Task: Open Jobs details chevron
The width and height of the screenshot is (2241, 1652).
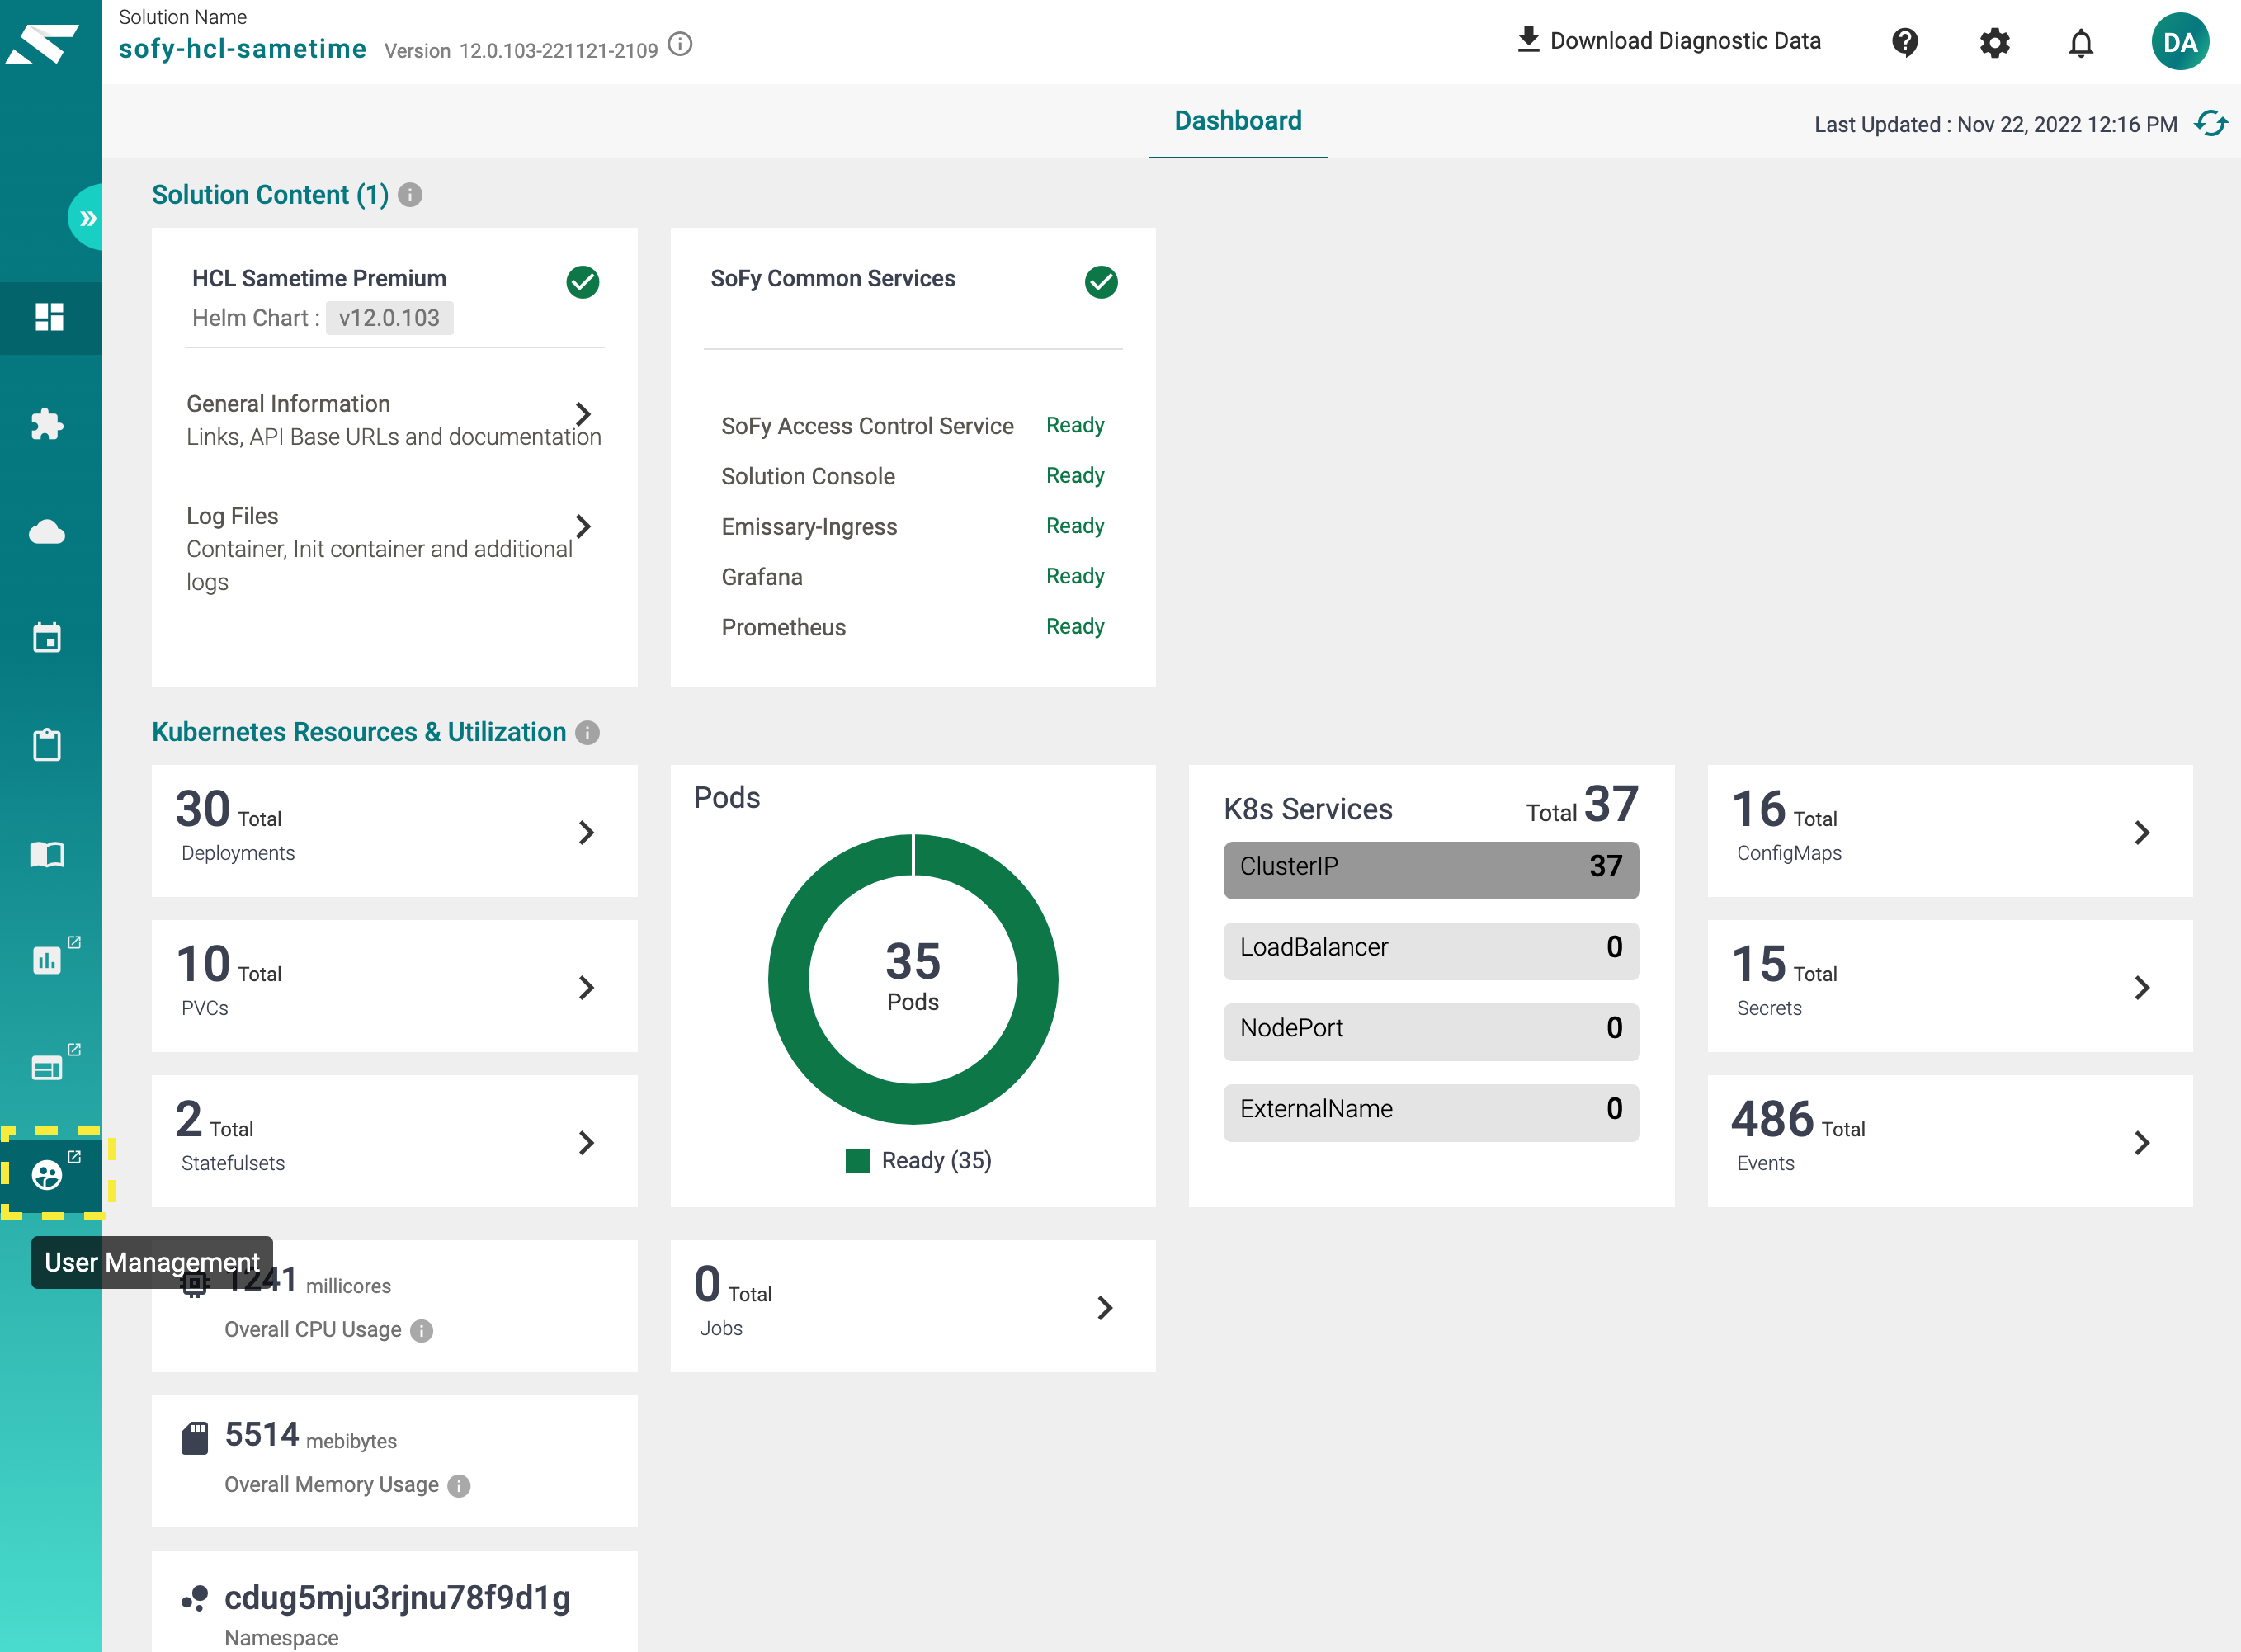Action: click(x=1105, y=1307)
